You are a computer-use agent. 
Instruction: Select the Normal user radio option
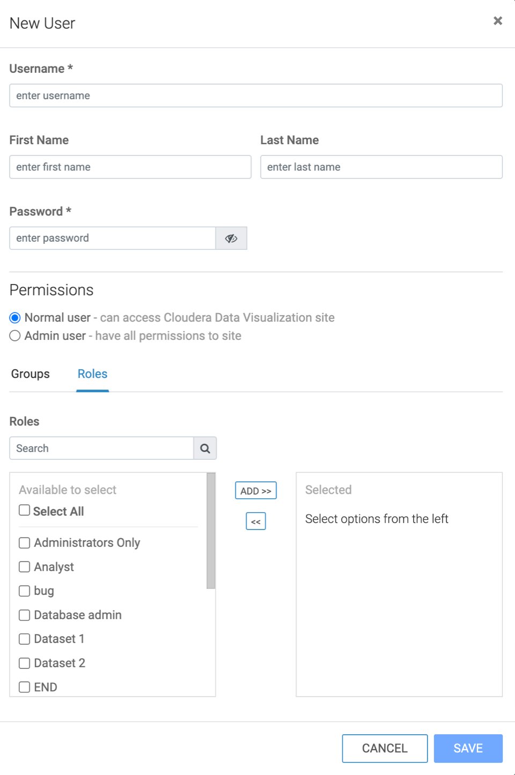tap(15, 318)
